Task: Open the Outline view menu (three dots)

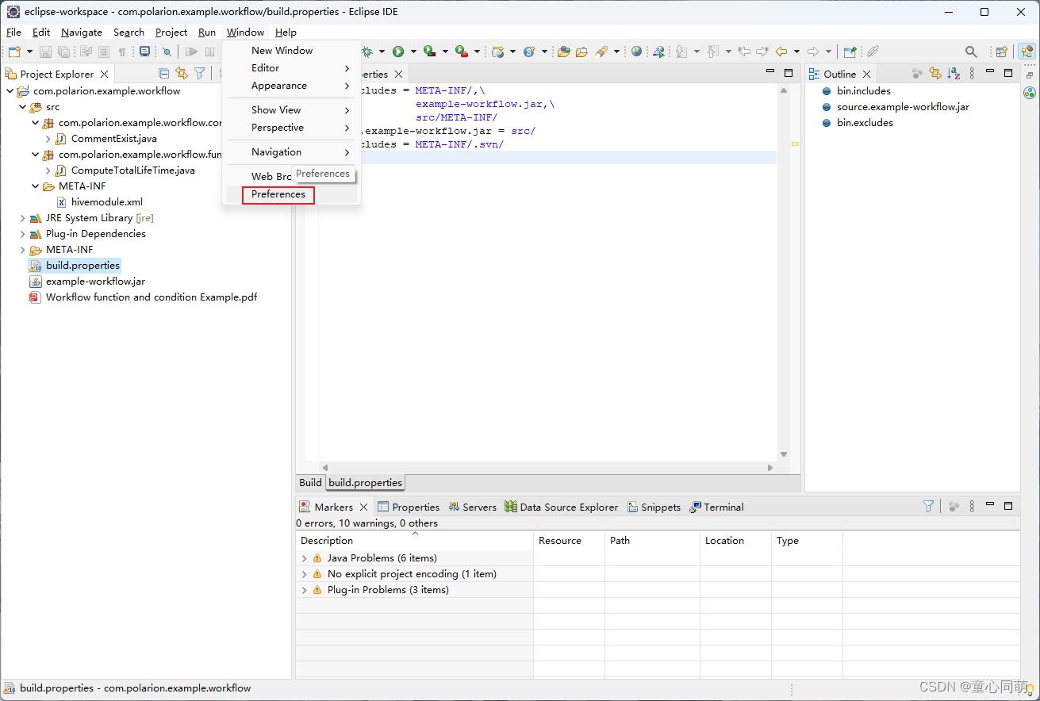Action: coord(972,74)
